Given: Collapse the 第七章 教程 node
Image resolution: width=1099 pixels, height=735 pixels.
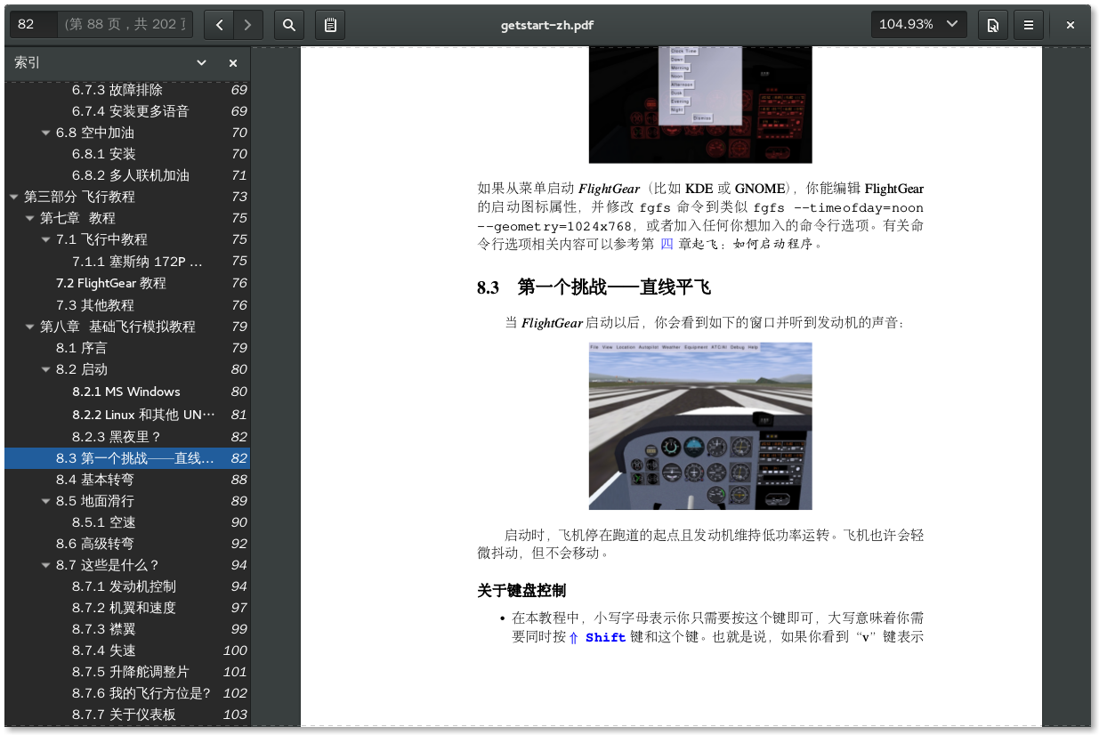Looking at the screenshot, I should coord(30,218).
